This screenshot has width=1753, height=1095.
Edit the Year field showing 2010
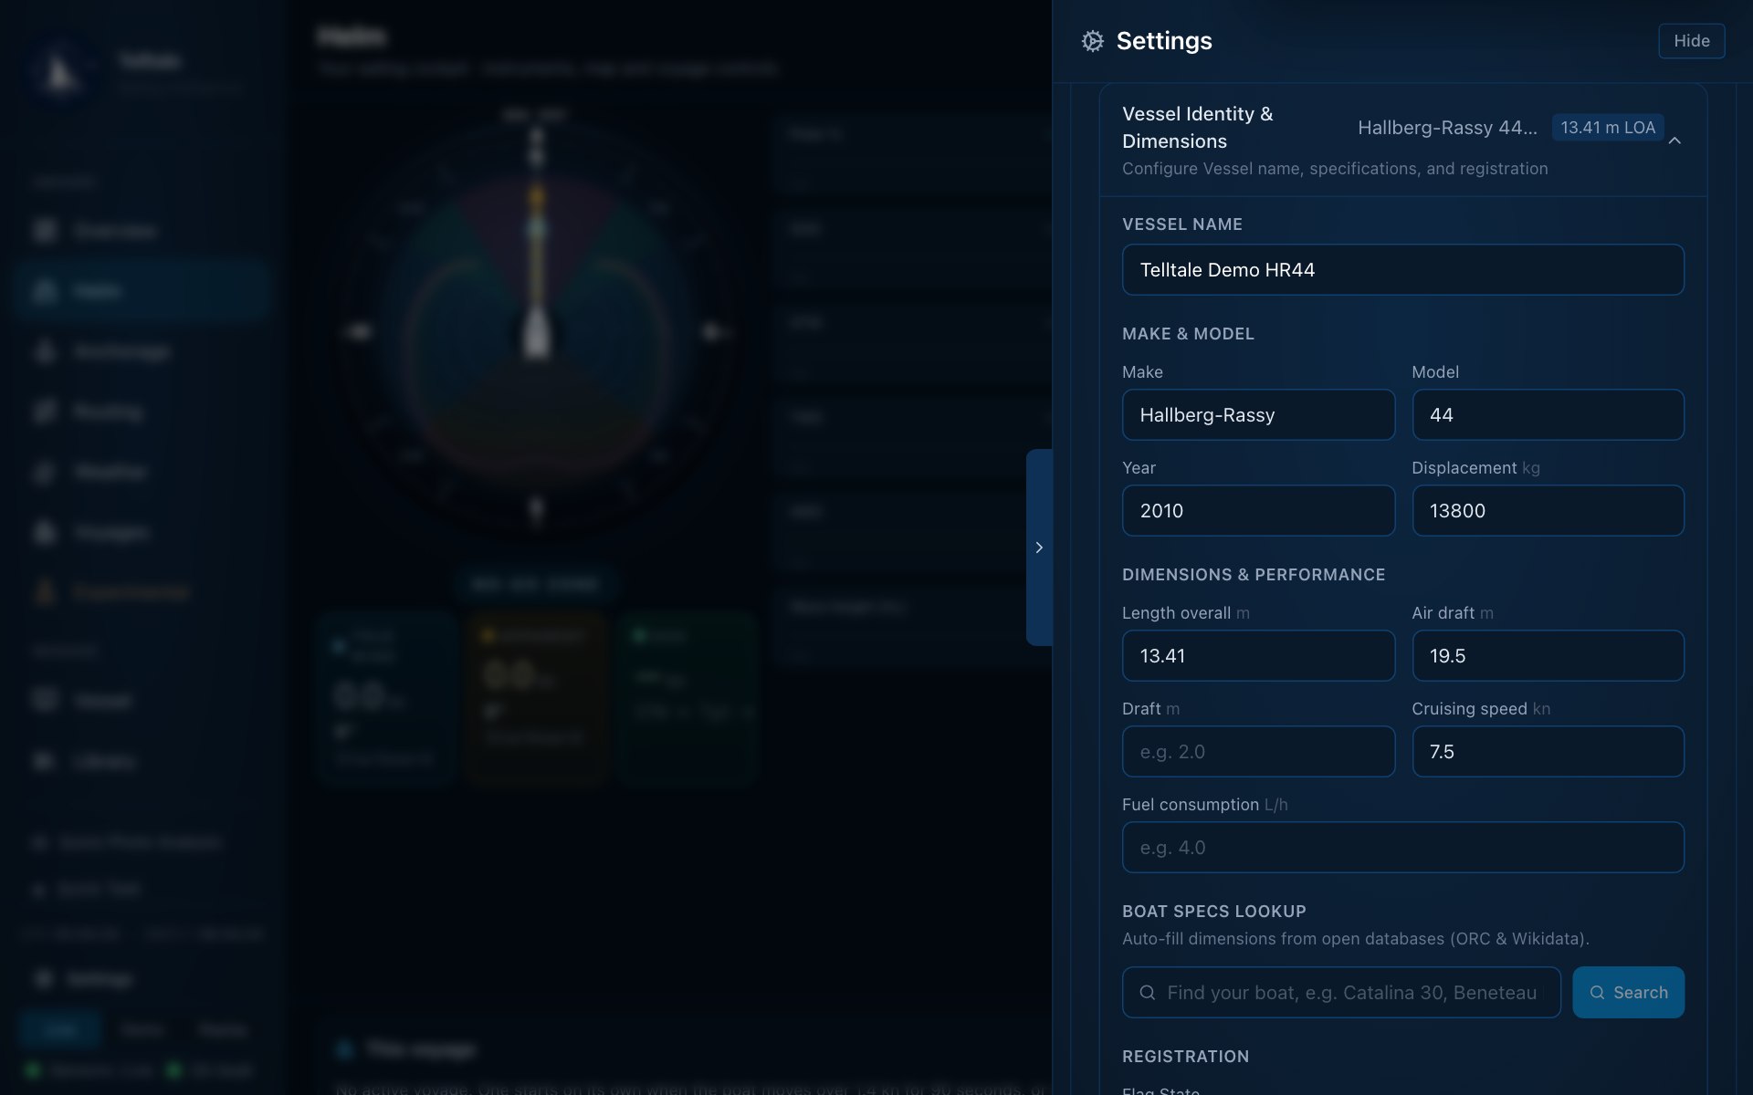pyautogui.click(x=1258, y=510)
